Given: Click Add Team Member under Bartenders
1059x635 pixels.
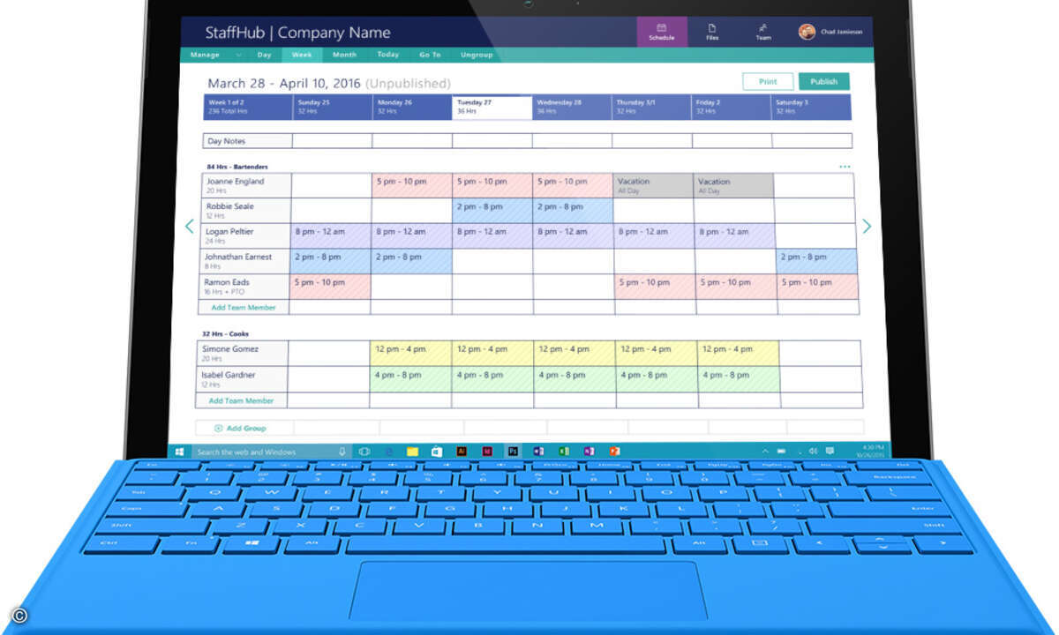Looking at the screenshot, I should 244,308.
